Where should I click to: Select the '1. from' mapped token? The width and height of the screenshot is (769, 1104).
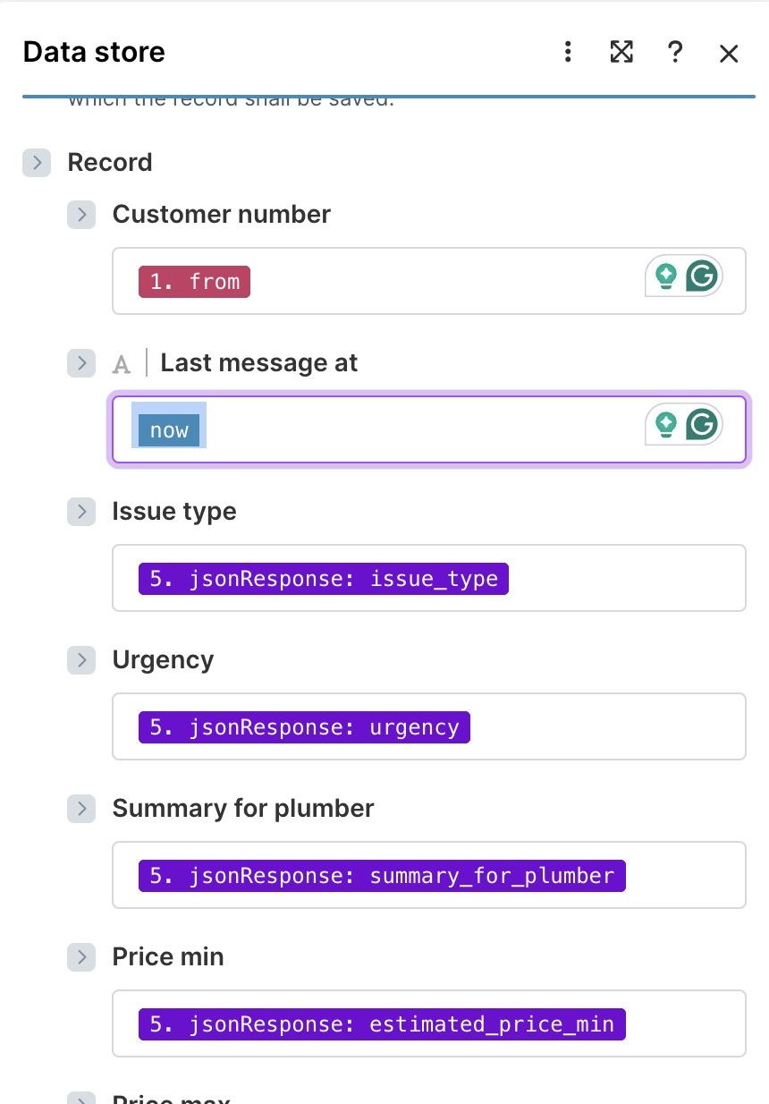(194, 281)
